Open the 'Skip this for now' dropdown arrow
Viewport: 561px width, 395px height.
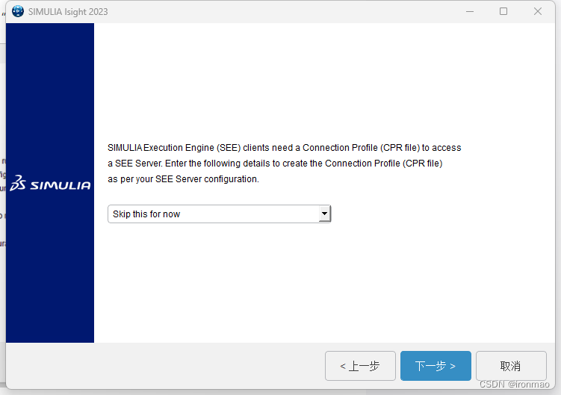[x=324, y=214]
